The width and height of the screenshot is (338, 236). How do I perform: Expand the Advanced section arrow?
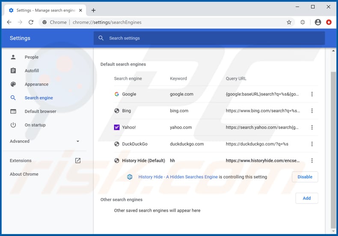click(x=78, y=141)
